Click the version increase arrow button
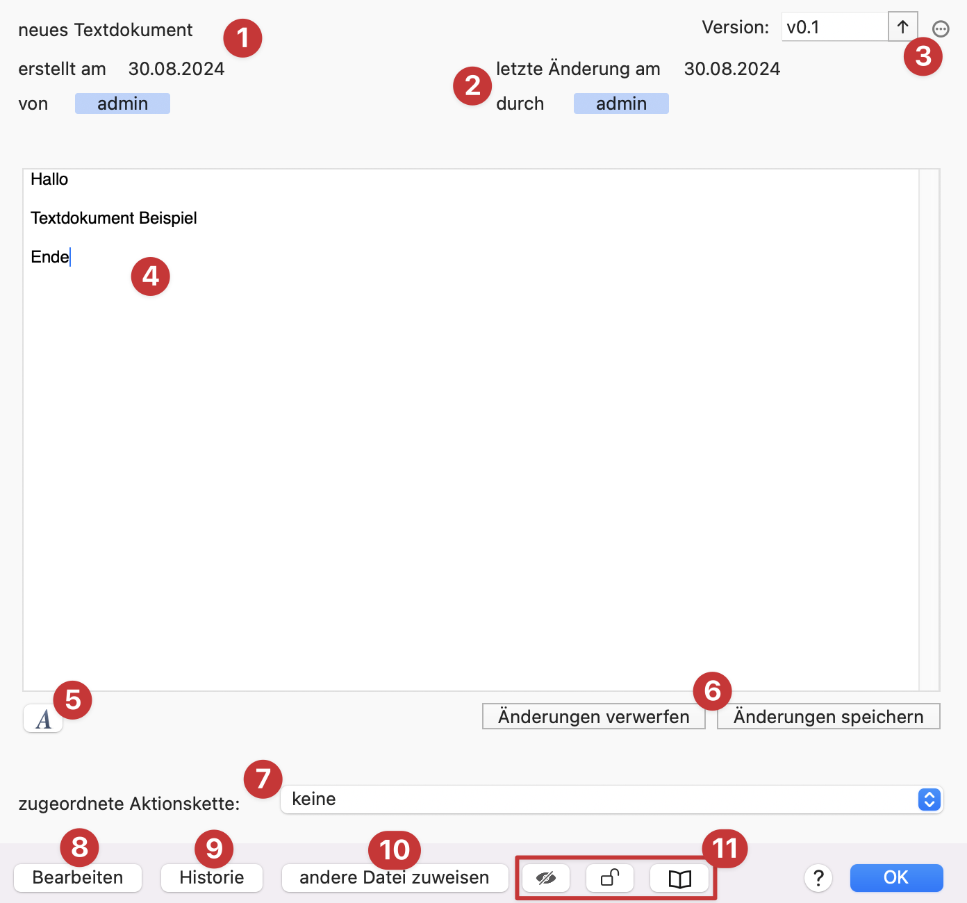The image size is (967, 903). (902, 27)
